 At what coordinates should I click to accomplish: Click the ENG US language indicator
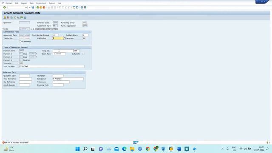(234, 149)
